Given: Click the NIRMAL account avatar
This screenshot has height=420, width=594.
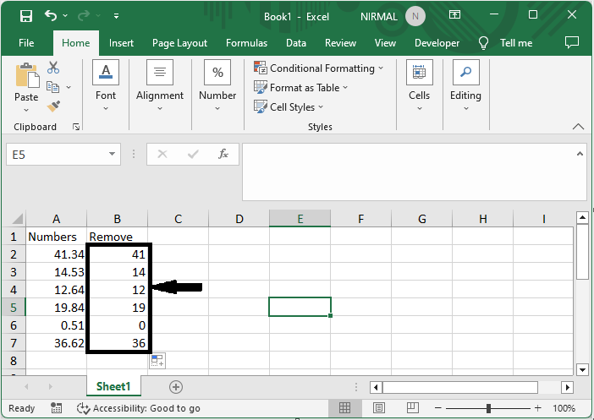Looking at the screenshot, I should 415,16.
